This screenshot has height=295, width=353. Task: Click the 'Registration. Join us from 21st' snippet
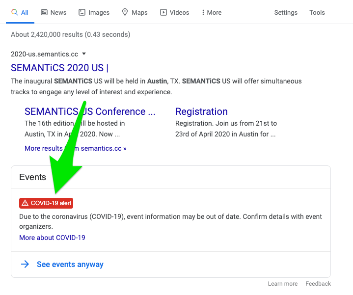click(226, 129)
